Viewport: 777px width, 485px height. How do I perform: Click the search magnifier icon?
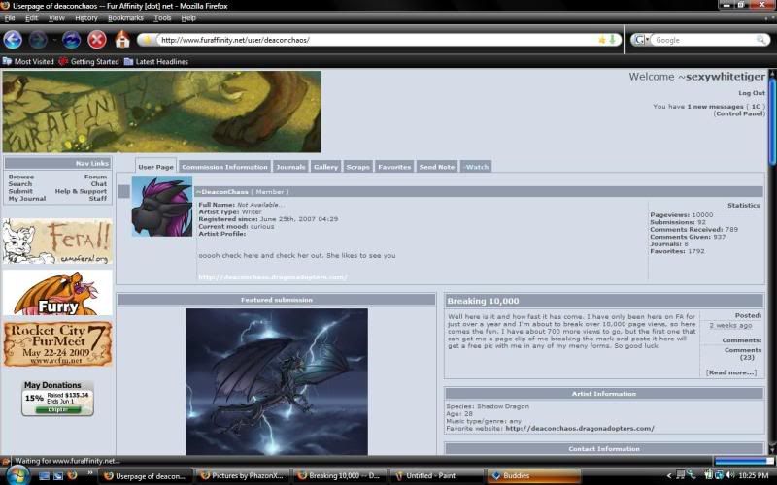(760, 40)
